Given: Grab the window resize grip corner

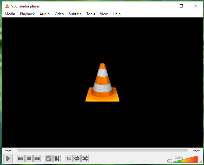Looking at the screenshot, I should click(x=201, y=162).
